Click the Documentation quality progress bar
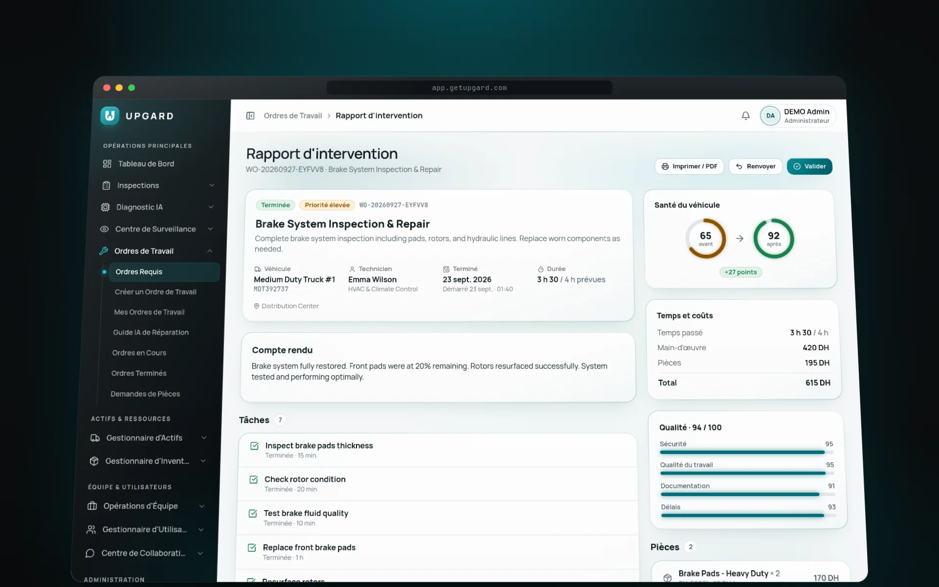 (748, 495)
